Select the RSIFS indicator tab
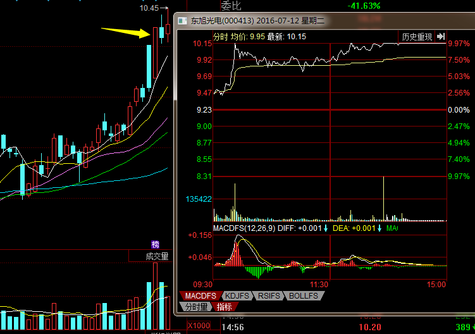The width and height of the screenshot is (475, 334). coord(270,295)
